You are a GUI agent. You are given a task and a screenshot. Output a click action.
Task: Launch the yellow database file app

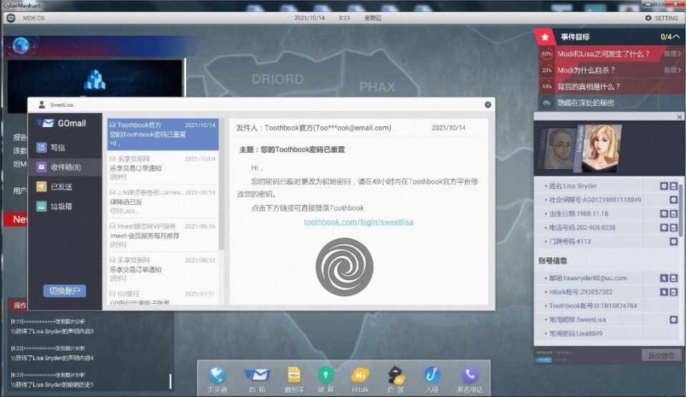[294, 379]
